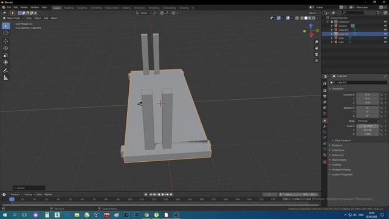Open the World properties tab icon
This screenshot has height=219, width=389.
(x=325, y=114)
